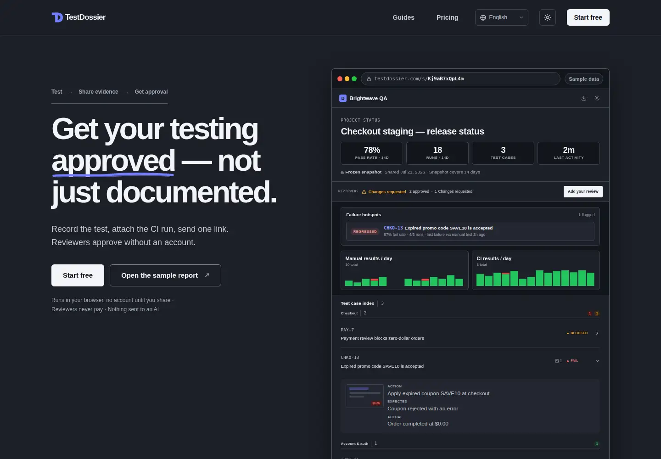This screenshot has height=459, width=661.
Task: Click the "Test case index" heading
Action: click(358, 303)
